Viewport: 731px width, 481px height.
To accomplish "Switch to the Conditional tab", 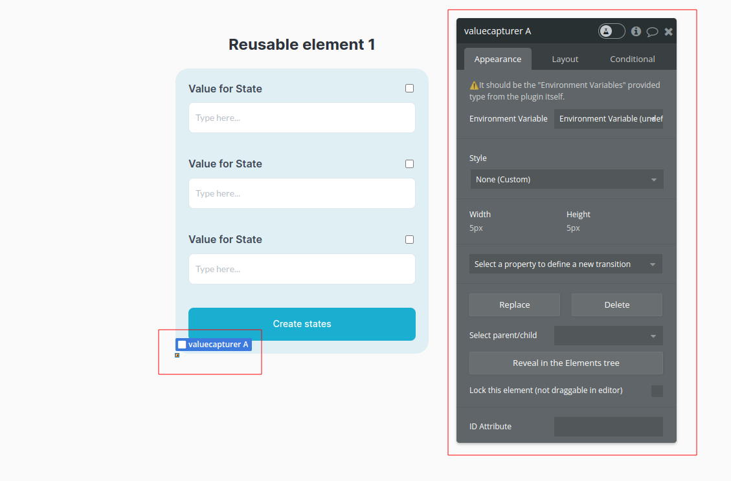I will coord(632,59).
